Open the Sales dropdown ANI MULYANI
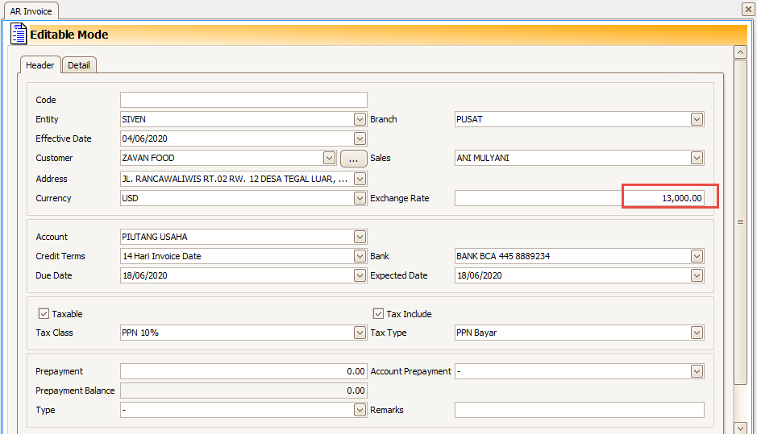 pyautogui.click(x=697, y=158)
